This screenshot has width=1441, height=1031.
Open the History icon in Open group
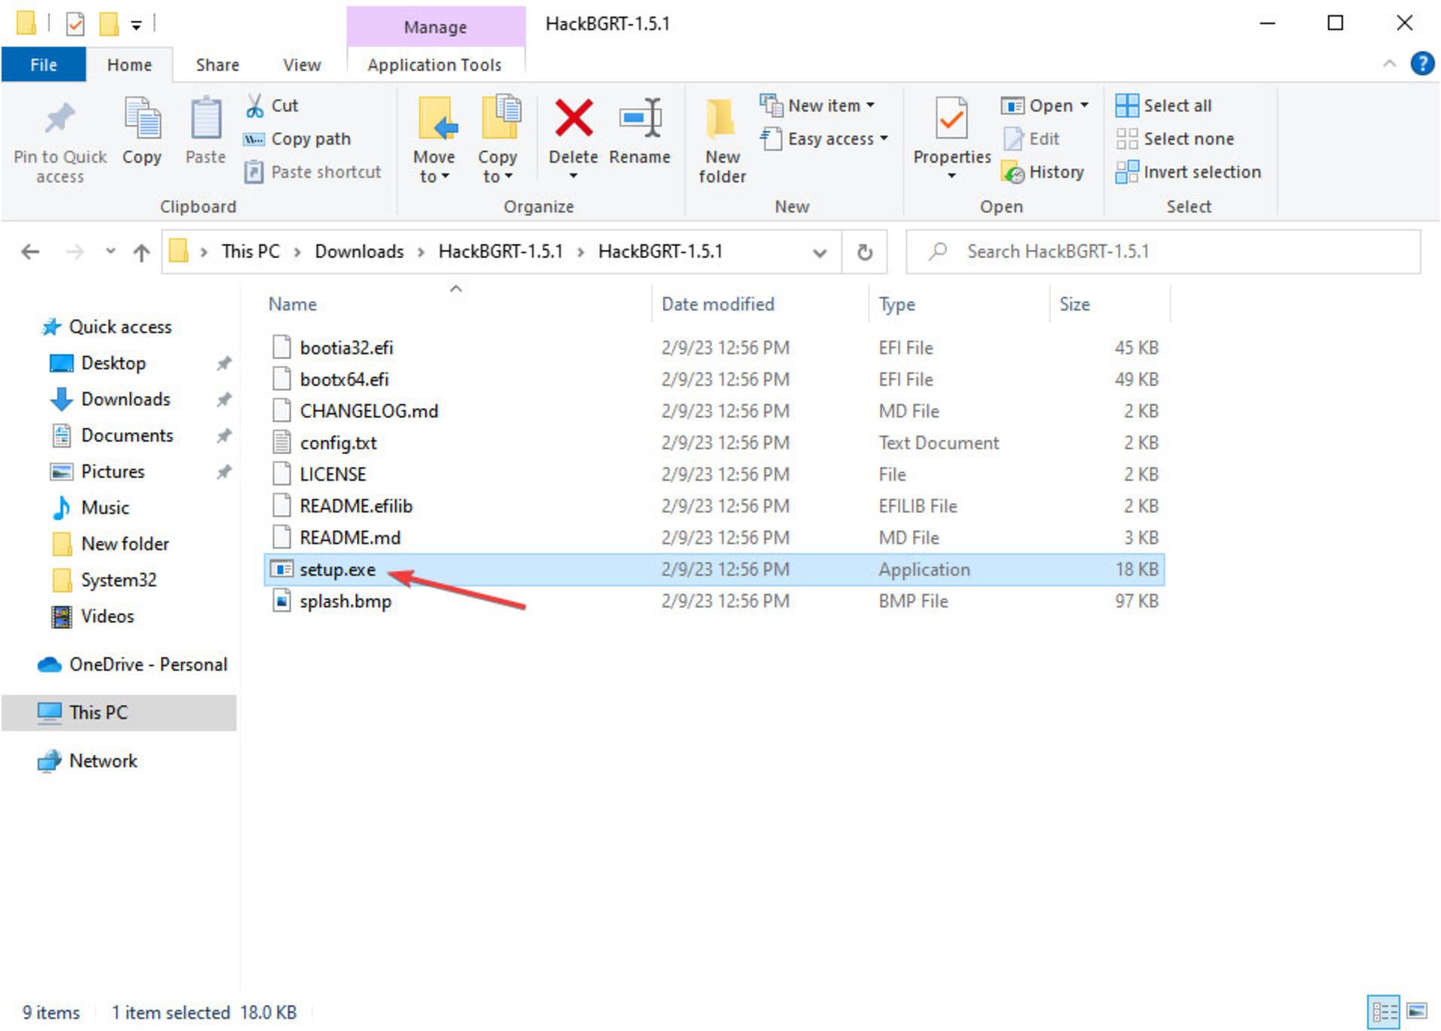(1013, 173)
